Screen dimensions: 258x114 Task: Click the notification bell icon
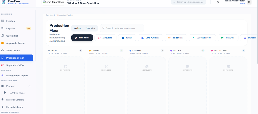pos(218,2)
